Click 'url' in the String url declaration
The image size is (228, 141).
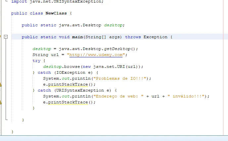pos(55,55)
